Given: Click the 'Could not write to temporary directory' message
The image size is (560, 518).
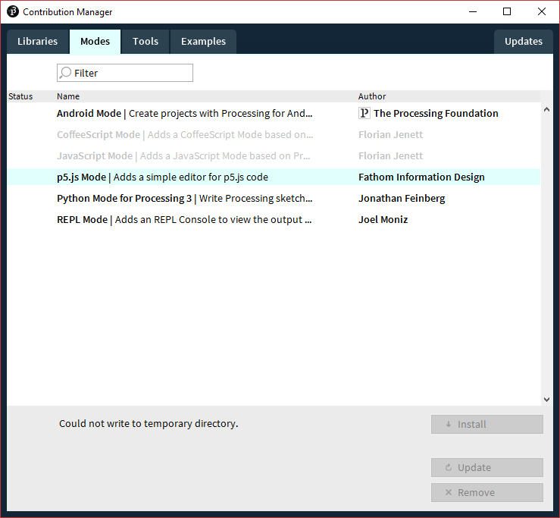Looking at the screenshot, I should (149, 424).
